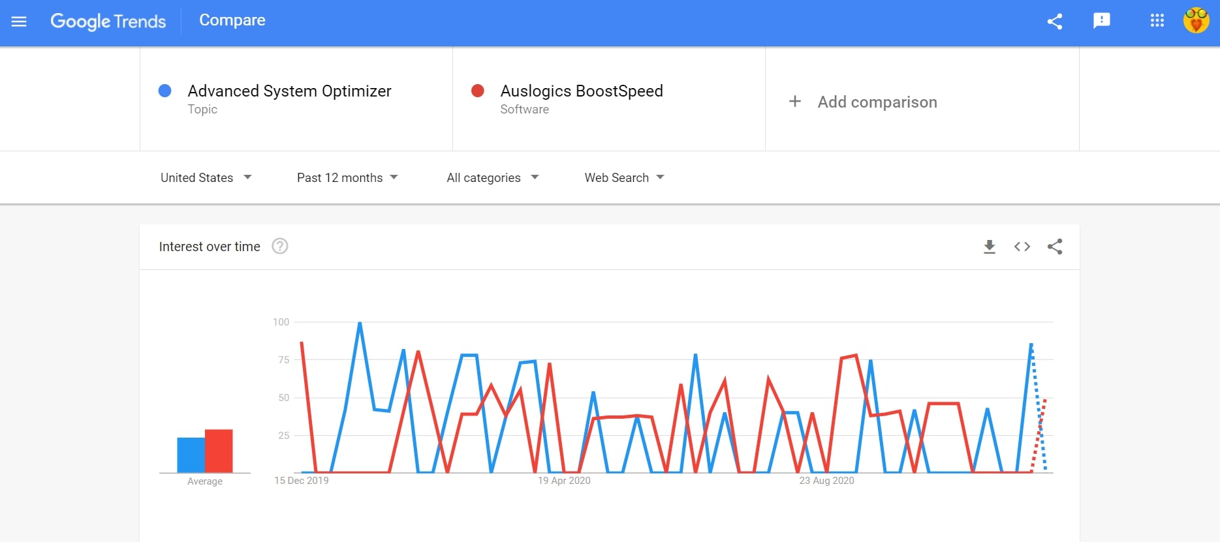This screenshot has width=1220, height=542.
Task: Click the blue Advanced System Optimizer legend dot
Action: pos(164,91)
